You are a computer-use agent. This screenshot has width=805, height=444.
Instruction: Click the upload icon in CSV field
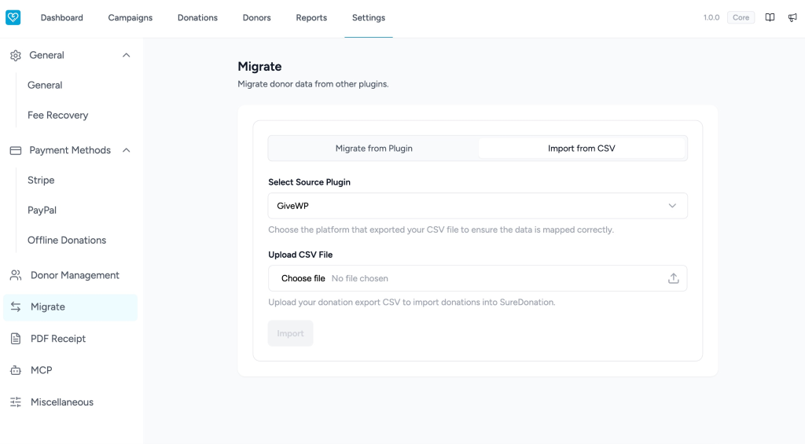click(673, 278)
